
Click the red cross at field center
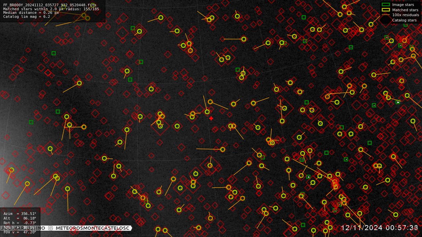tap(211, 118)
